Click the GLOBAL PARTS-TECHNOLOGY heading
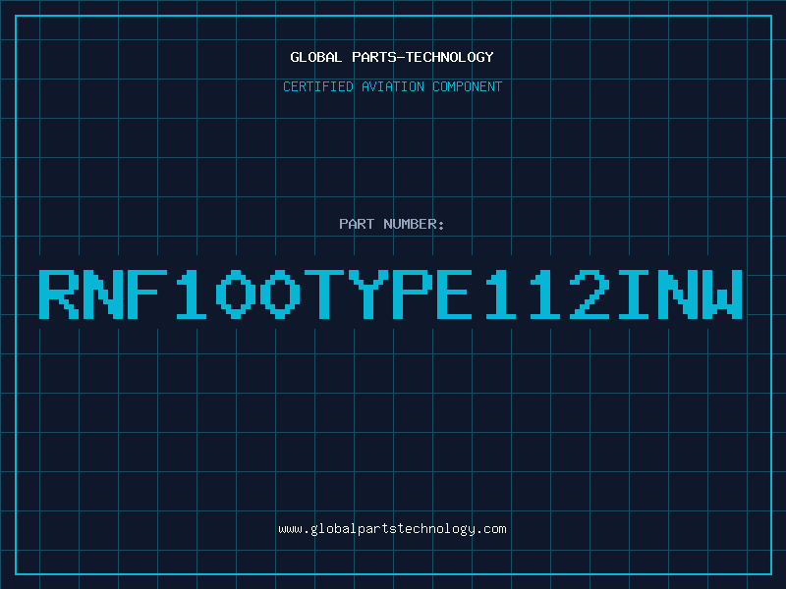 (x=392, y=57)
